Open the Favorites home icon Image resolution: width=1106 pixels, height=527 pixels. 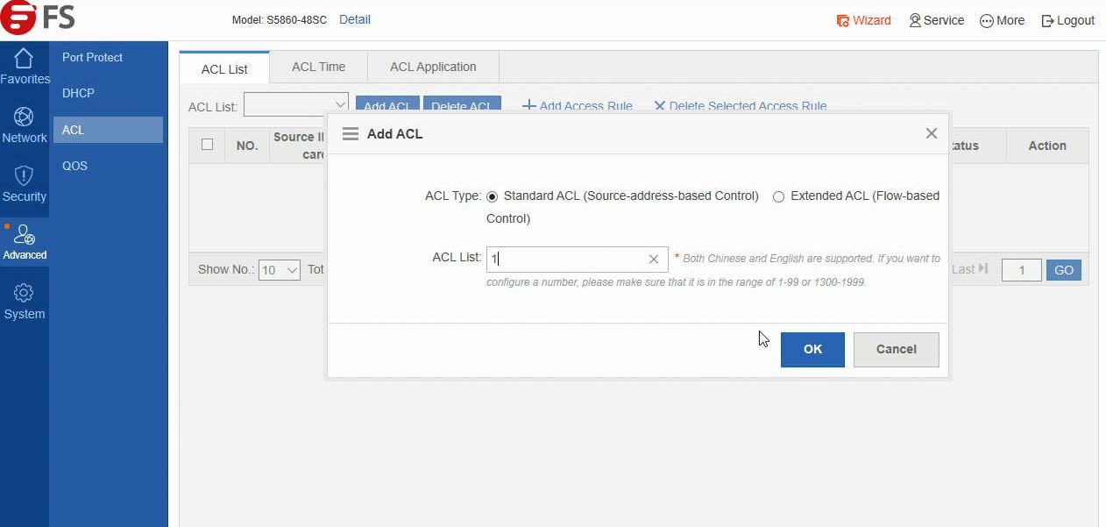tap(24, 59)
